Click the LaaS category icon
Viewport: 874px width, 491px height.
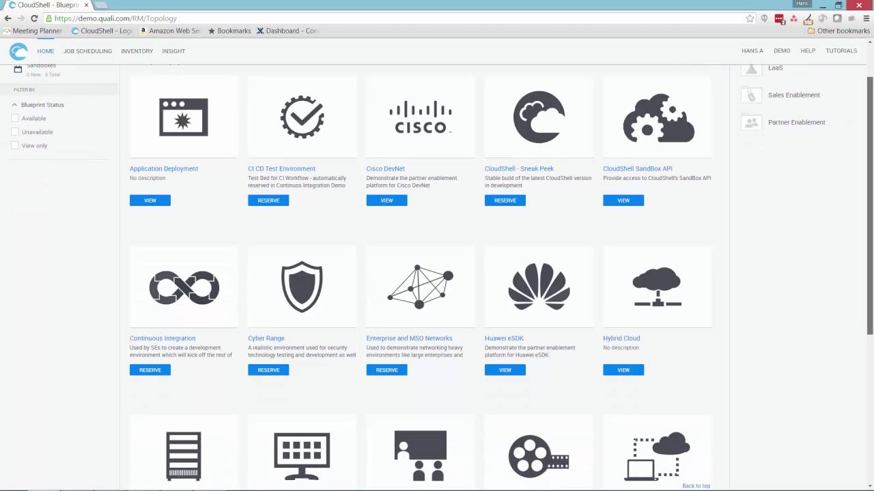pyautogui.click(x=752, y=68)
